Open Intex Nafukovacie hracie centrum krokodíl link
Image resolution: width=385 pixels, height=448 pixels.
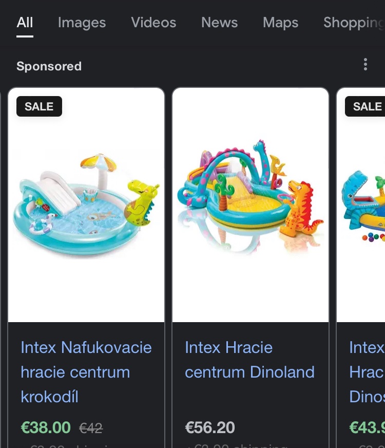(86, 372)
